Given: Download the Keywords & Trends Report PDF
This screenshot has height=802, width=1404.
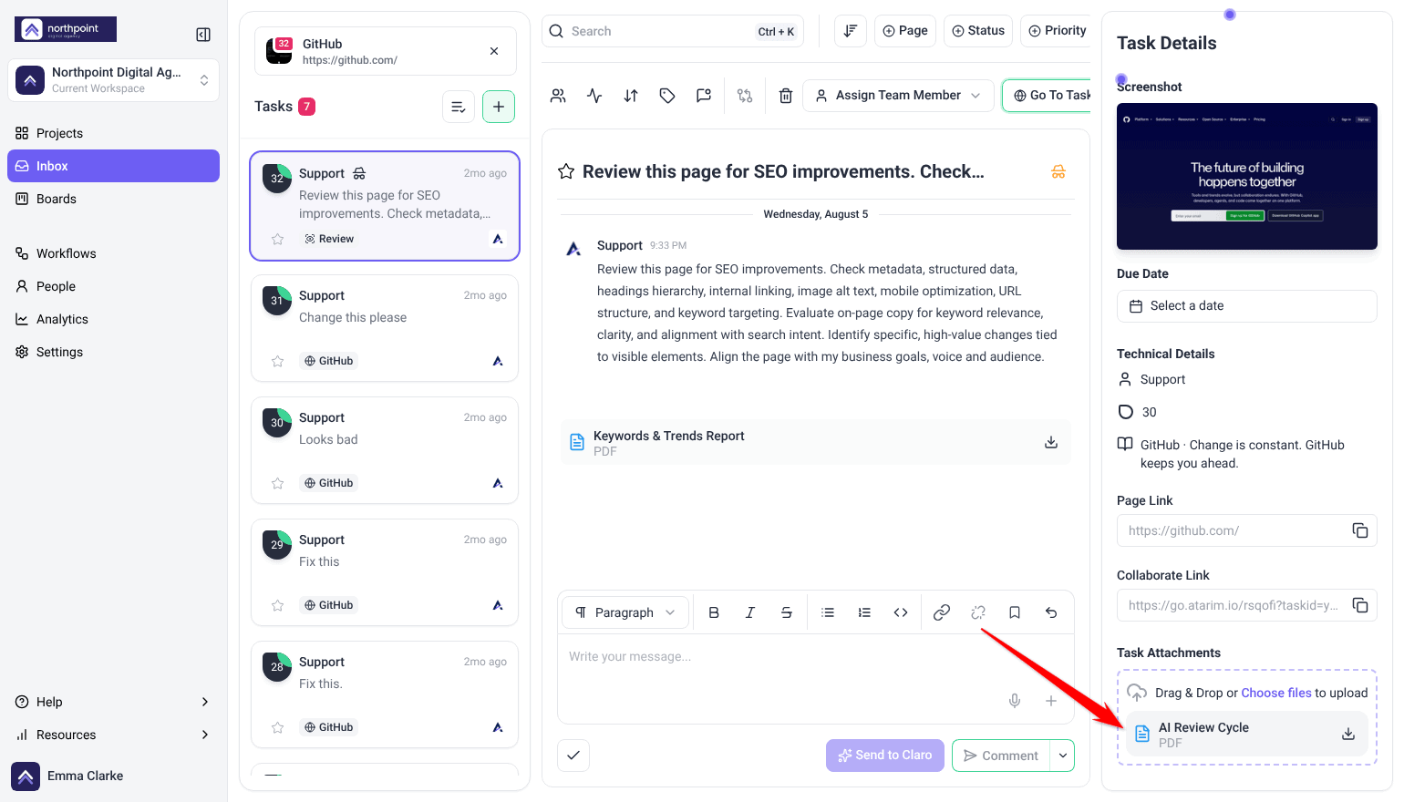Looking at the screenshot, I should [x=1051, y=442].
